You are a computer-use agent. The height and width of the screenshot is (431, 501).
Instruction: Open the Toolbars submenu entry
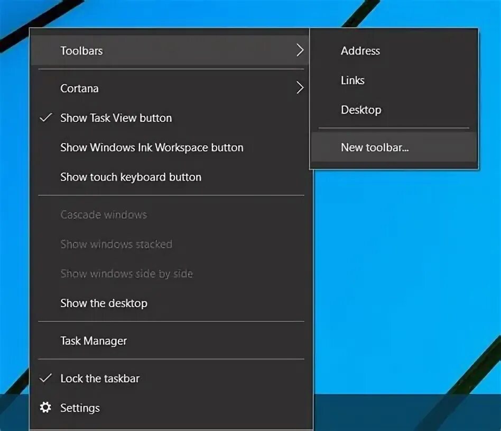tap(170, 50)
